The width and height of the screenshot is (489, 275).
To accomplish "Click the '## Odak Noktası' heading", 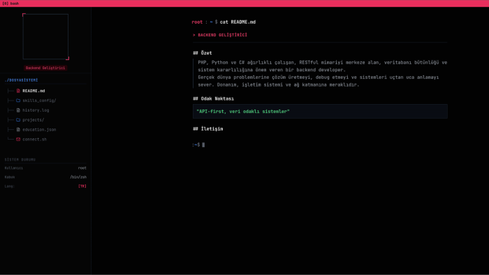I will click(x=213, y=98).
